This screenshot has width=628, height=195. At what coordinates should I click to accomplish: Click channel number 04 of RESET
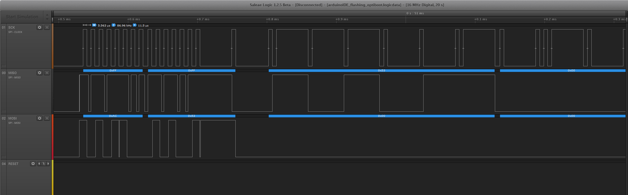(4, 164)
